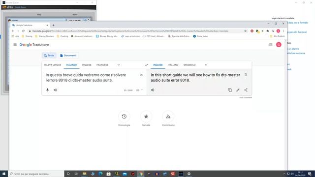The height and width of the screenshot is (177, 315).
Task: Open the Google account avatar on Traduttore page
Action: [x=279, y=45]
